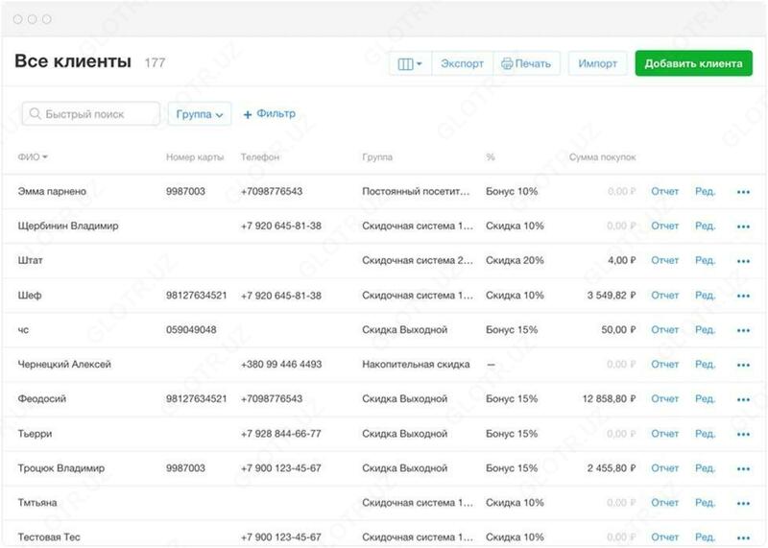Edit Щербинин Владимир via Ред.
This screenshot has width=768, height=548.
point(705,226)
